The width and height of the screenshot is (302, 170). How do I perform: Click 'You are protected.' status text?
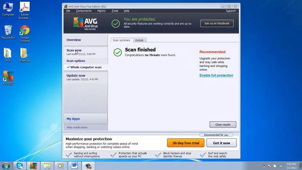(140, 19)
